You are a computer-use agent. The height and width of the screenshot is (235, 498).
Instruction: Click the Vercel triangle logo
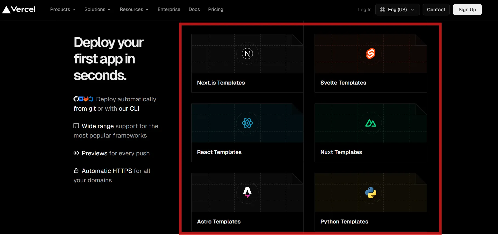coord(6,10)
